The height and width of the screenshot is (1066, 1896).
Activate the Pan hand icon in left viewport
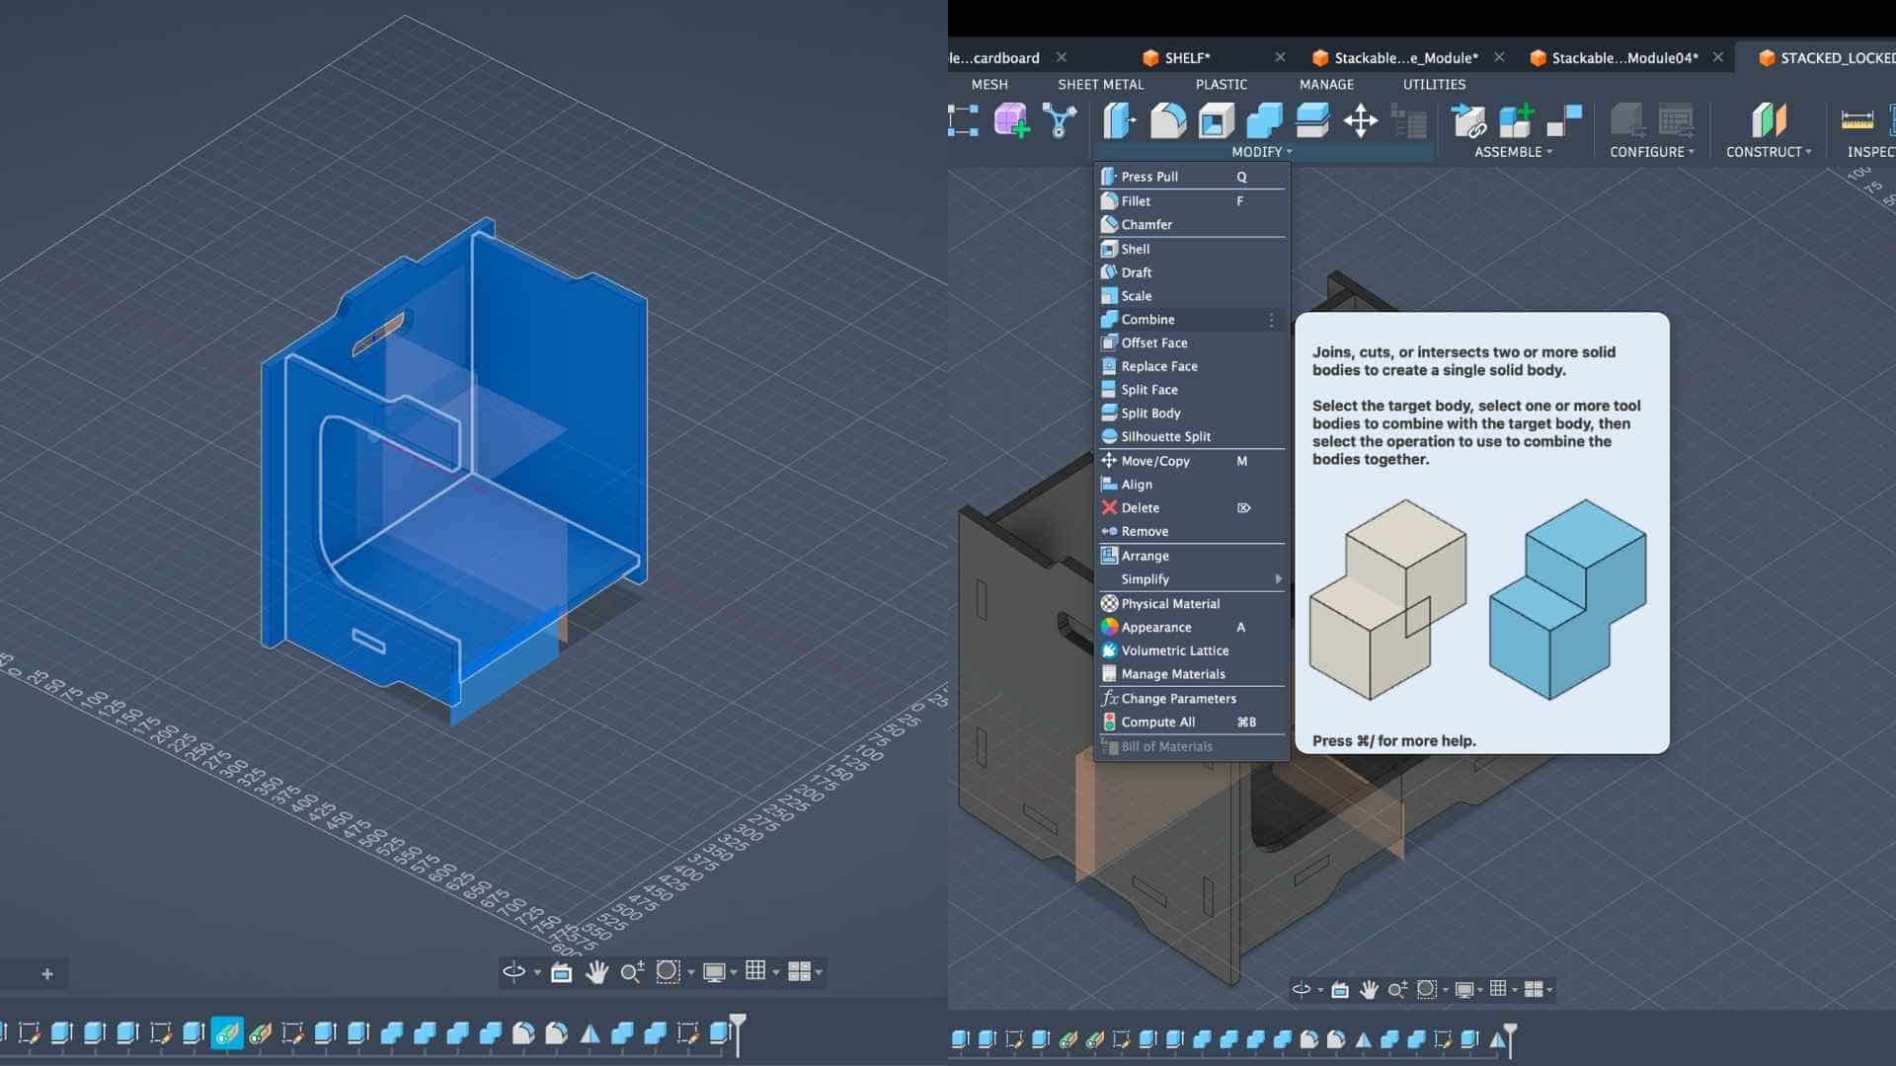(596, 972)
